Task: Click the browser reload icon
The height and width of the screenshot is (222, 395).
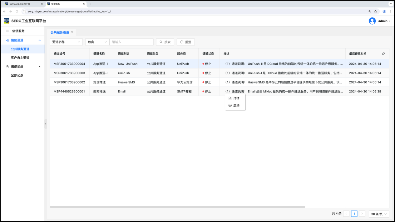Action: coord(17,11)
